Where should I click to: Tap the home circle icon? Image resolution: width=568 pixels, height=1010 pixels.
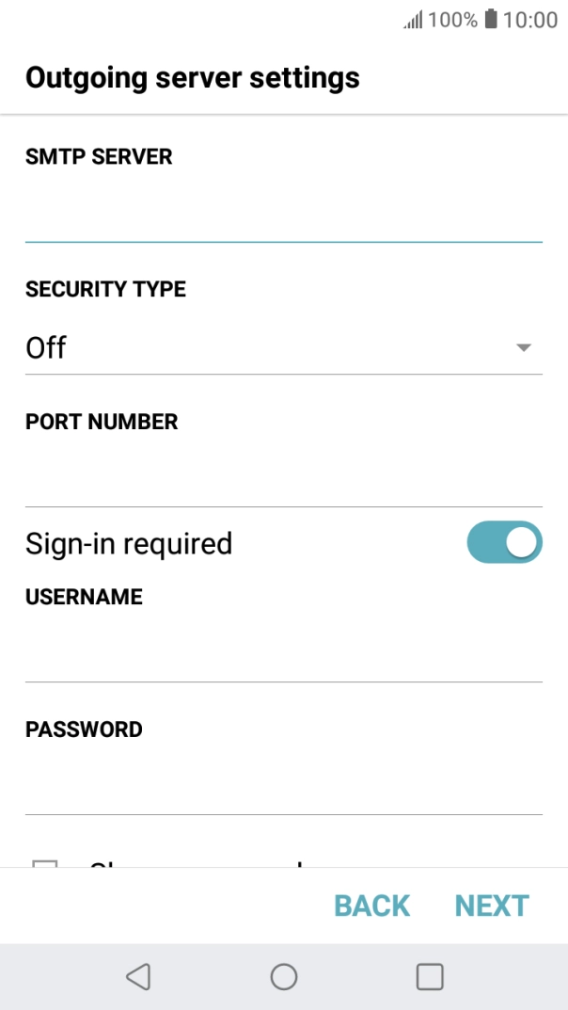[x=284, y=976]
